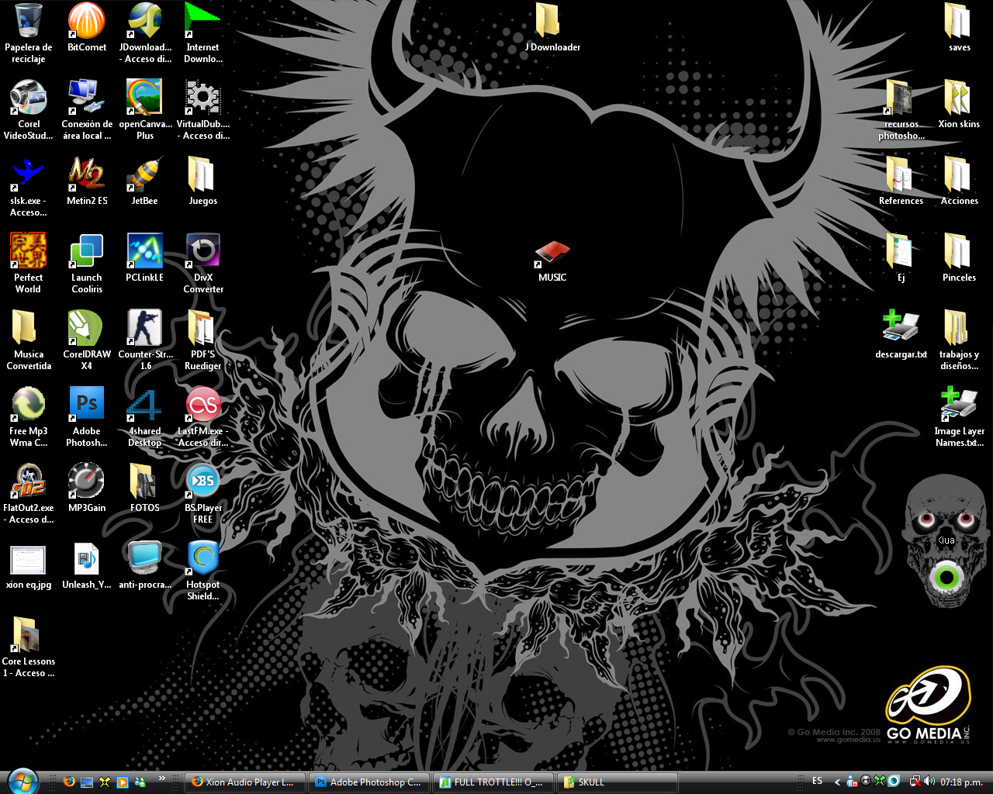Image resolution: width=993 pixels, height=794 pixels.
Task: Click Show Desktop in Quick Launch
Action: click(87, 782)
